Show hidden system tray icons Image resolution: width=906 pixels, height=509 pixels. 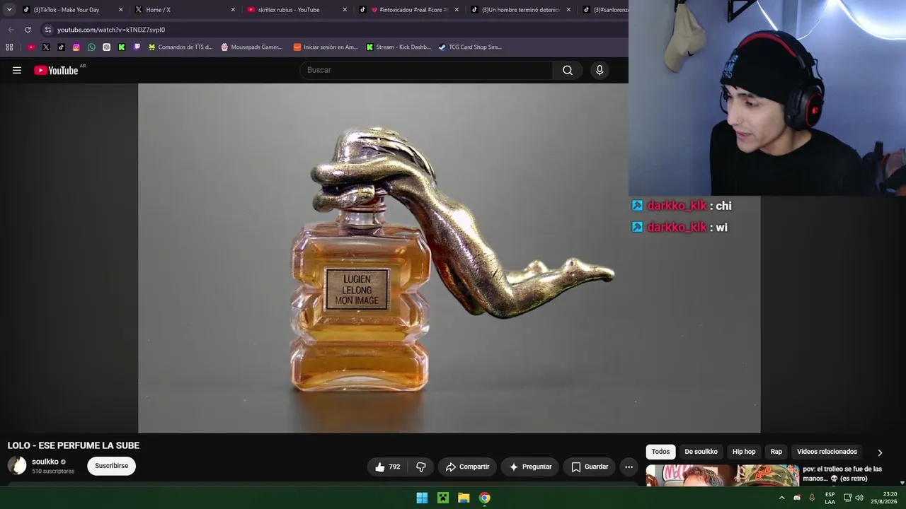[781, 498]
